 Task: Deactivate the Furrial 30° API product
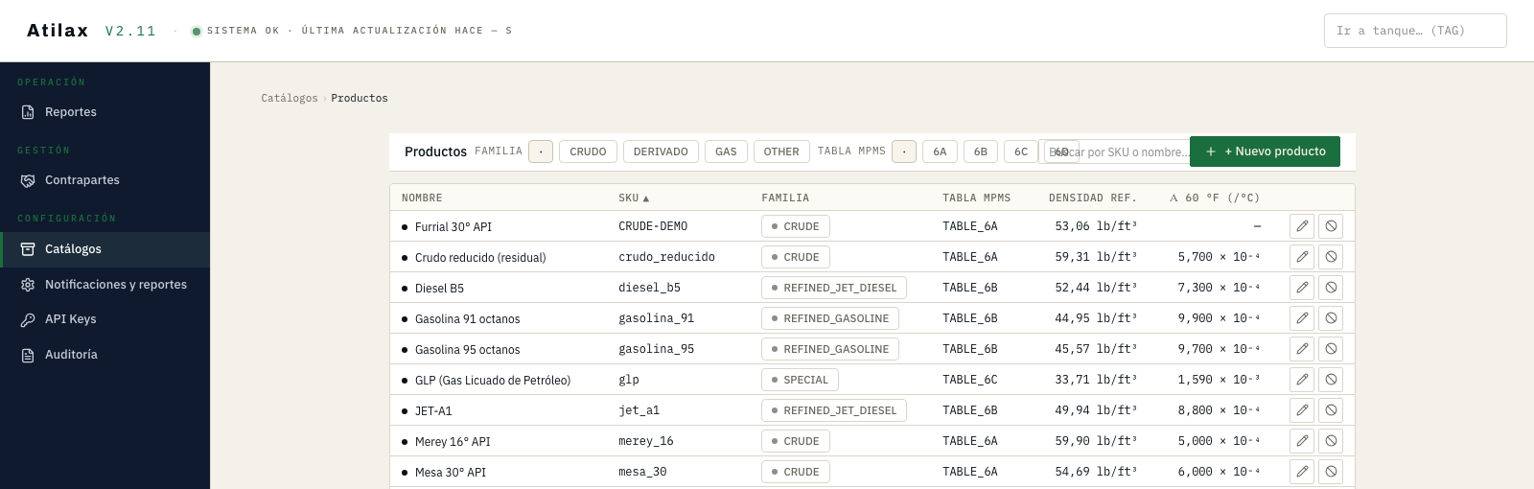[x=1331, y=226]
